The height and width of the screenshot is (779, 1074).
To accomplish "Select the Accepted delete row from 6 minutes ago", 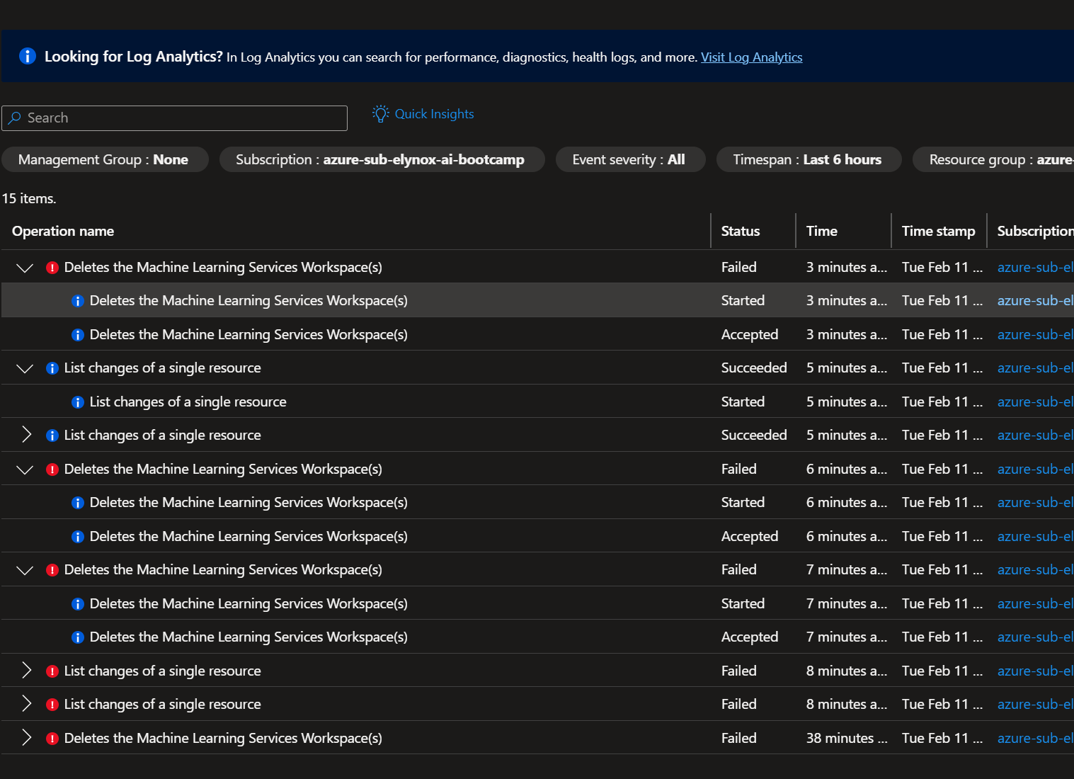I will [537, 536].
